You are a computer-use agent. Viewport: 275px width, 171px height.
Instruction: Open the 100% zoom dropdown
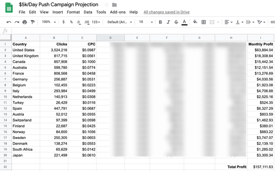point(49,22)
